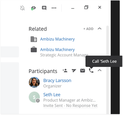Open the first Ambizu Machinery company link
This screenshot has height=115, width=123.
[x=58, y=39]
